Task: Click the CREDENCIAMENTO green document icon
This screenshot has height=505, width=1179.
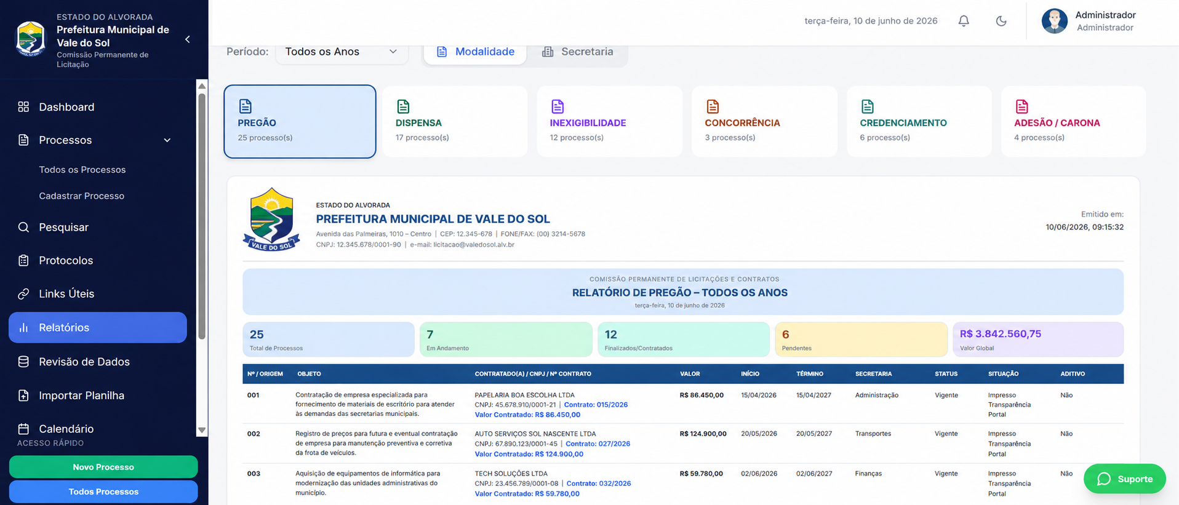Action: [868, 106]
